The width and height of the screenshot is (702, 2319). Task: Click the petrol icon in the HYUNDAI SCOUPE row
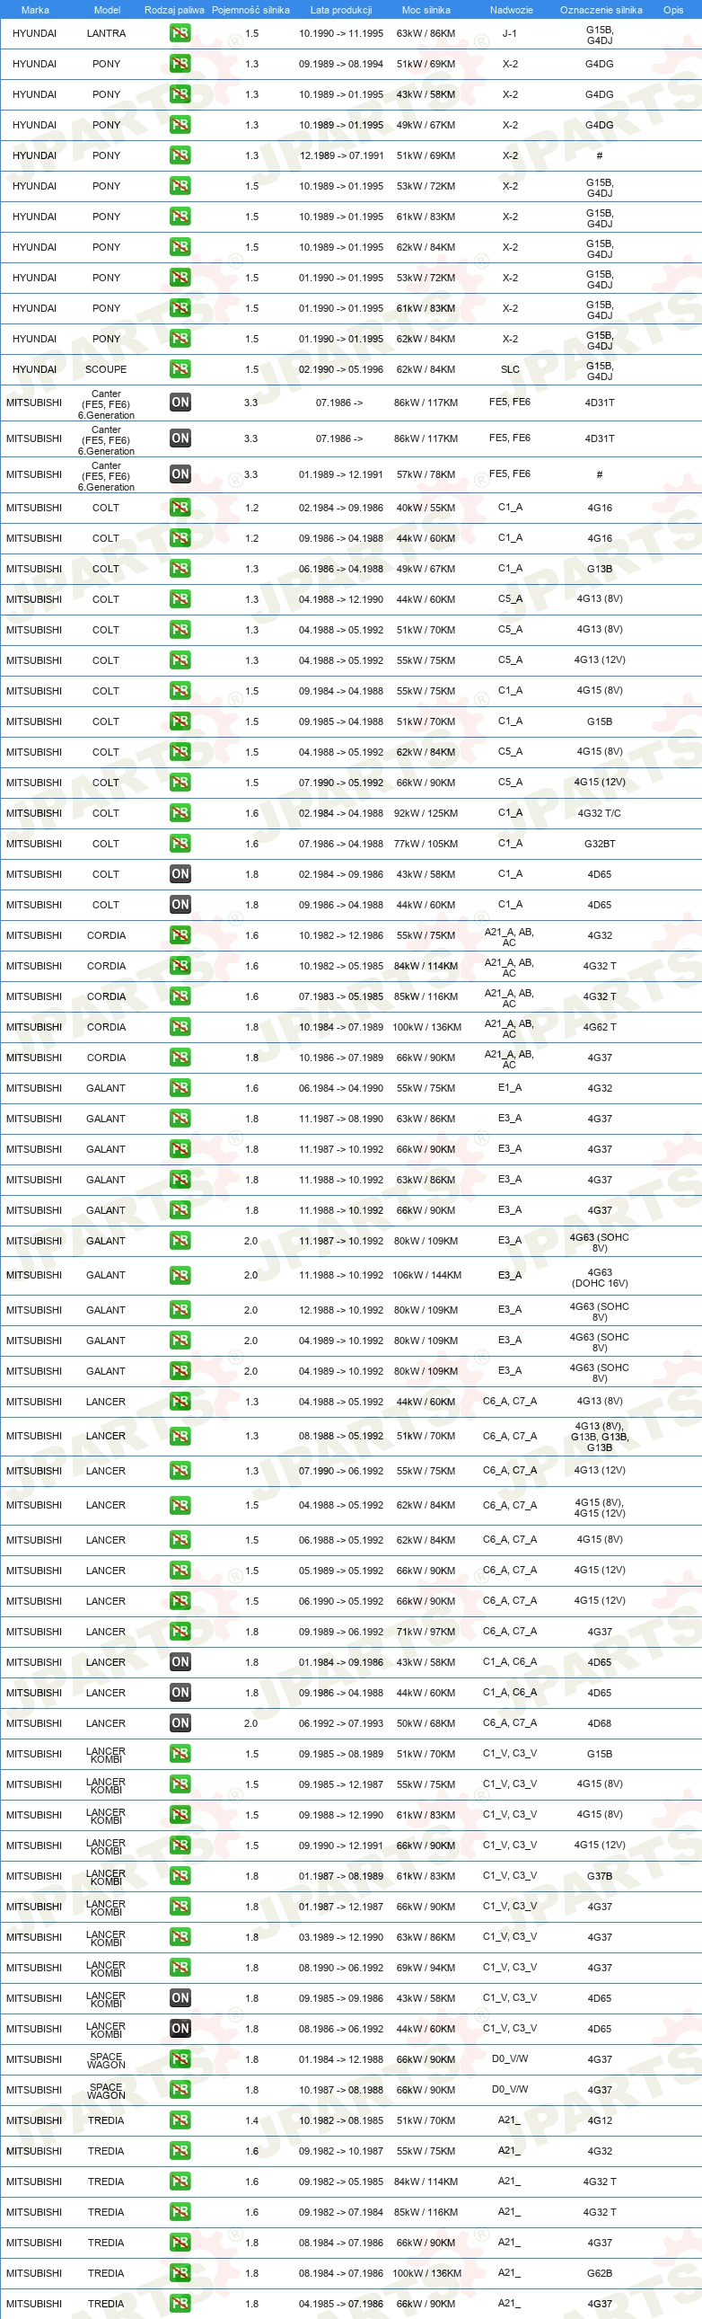click(x=180, y=369)
